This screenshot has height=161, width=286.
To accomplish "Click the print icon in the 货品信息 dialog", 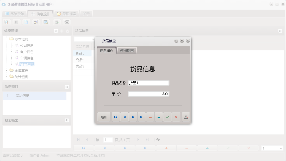I will pos(185,117).
